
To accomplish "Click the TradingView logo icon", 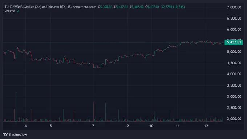I will (5, 134).
